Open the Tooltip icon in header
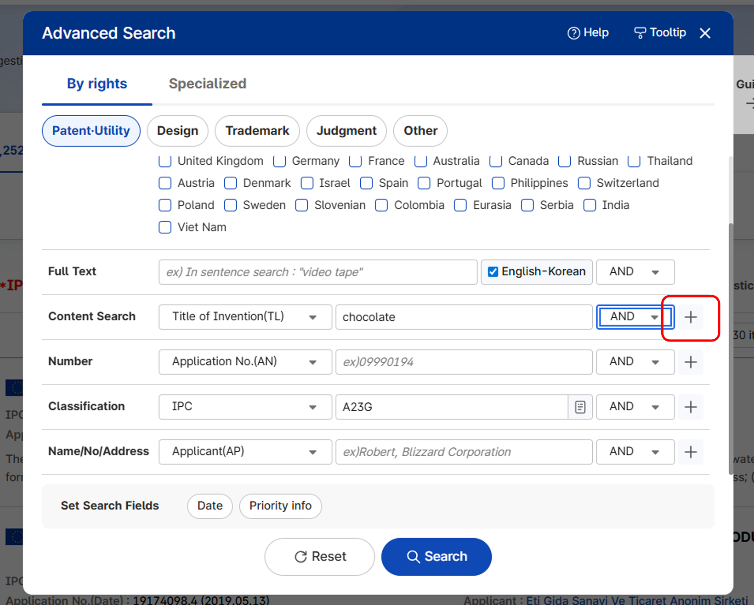Viewport: 754px width, 605px height. coord(640,33)
